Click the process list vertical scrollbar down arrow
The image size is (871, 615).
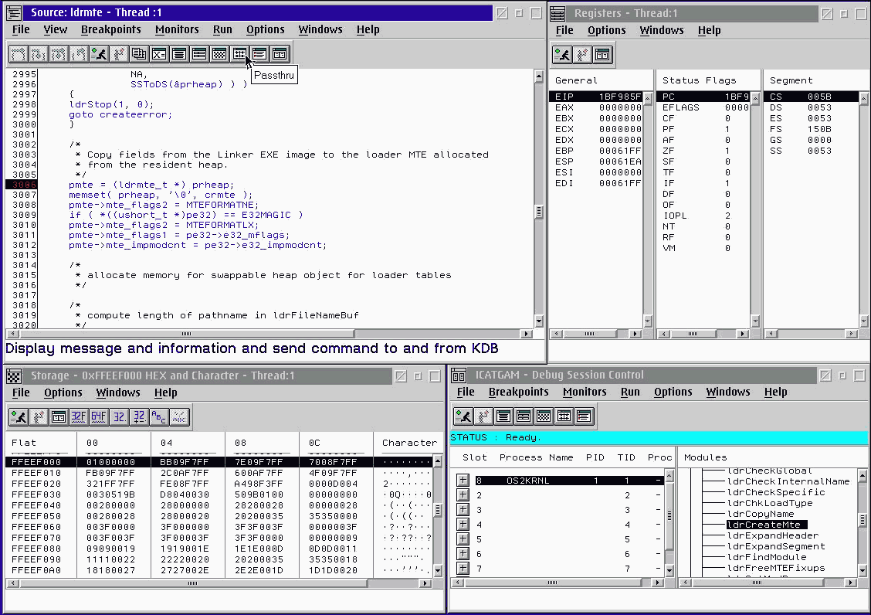coord(669,570)
